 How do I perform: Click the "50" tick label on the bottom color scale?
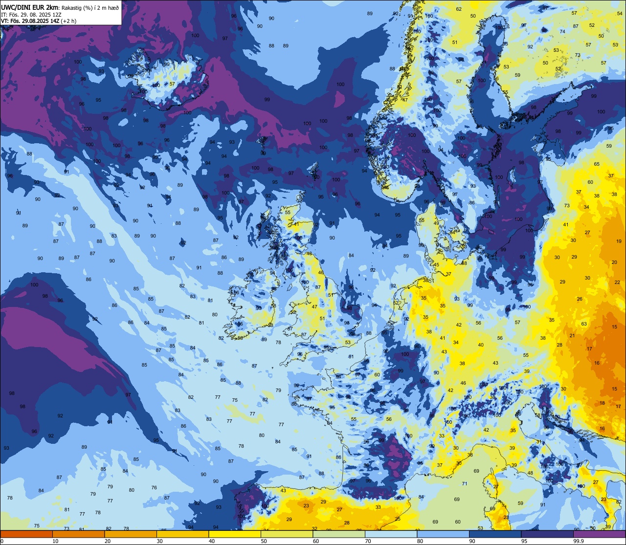(264, 541)
